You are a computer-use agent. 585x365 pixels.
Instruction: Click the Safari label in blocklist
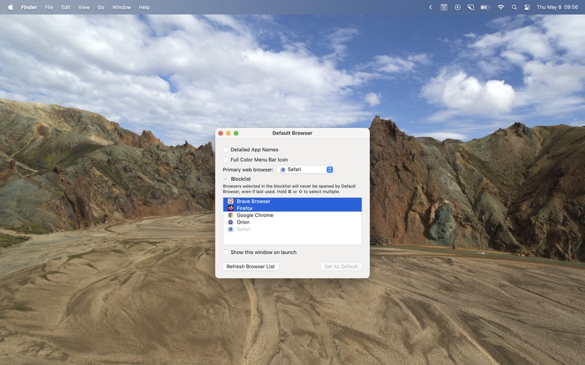click(x=243, y=229)
